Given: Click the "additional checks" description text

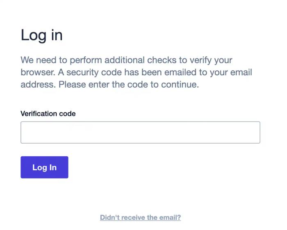Looking at the screenshot, I should click(x=126, y=60).
